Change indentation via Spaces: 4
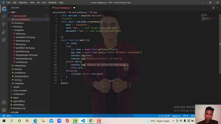221x124 pixels. point(176,116)
